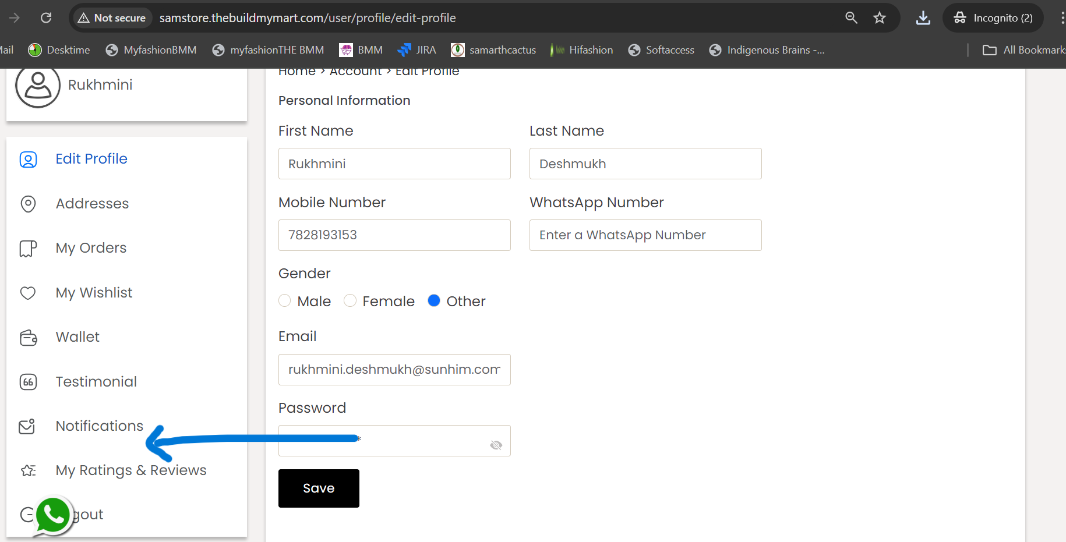The height and width of the screenshot is (542, 1066).
Task: Open the Hifashion bookmark
Action: coord(581,50)
